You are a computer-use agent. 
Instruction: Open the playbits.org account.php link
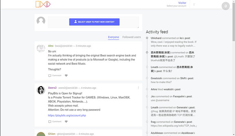[x=67, y=115]
